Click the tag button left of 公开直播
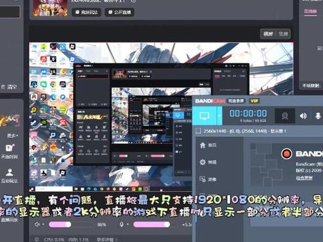Screen dimensions: 323x242 pyautogui.click(x=86, y=12)
